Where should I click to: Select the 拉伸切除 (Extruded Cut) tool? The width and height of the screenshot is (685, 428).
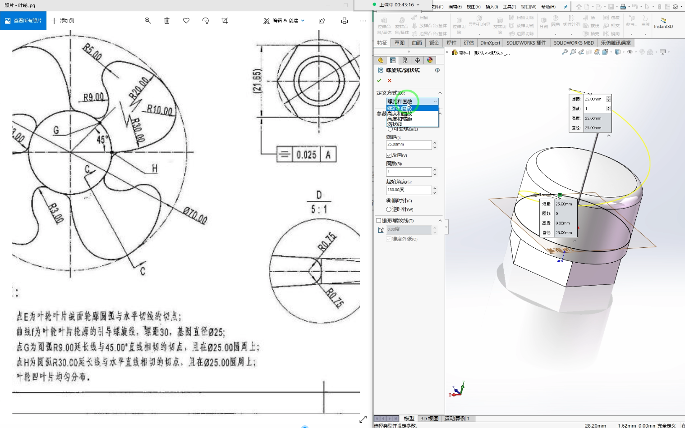[x=459, y=25]
